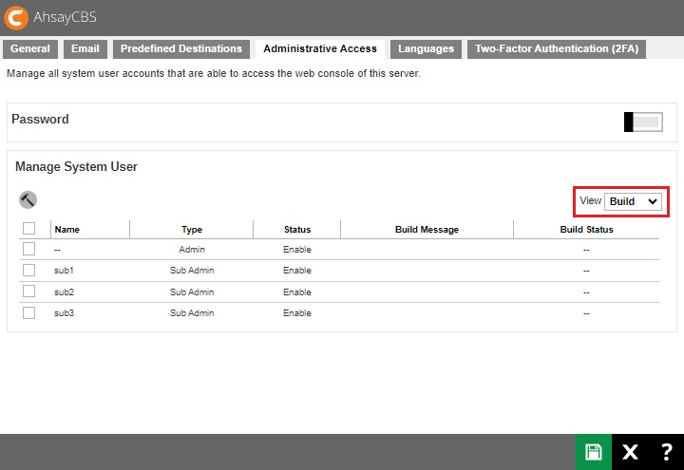Open the Admin user named --
684x470 pixels.
(57, 250)
